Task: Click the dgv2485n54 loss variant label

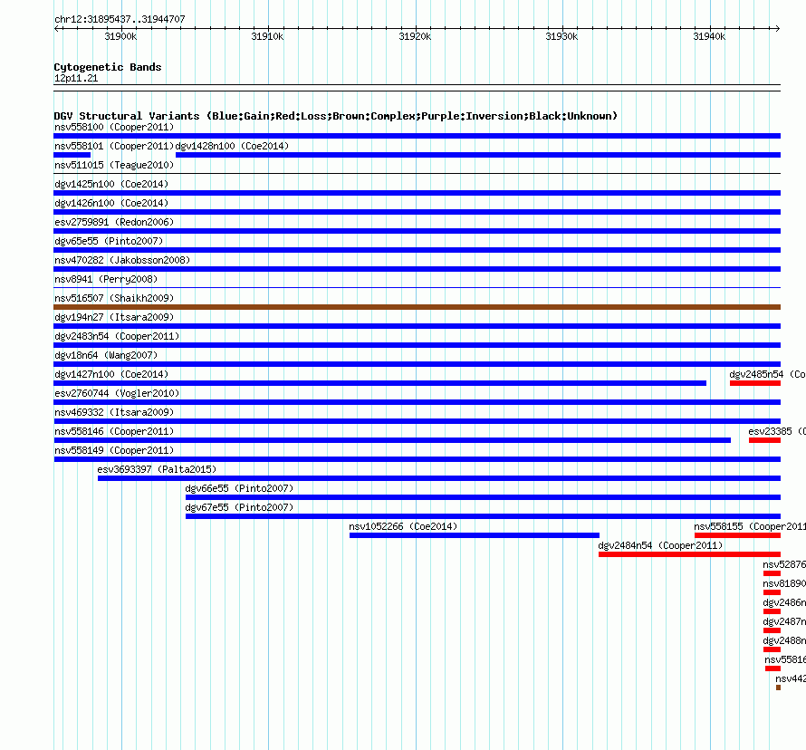Action: click(767, 374)
